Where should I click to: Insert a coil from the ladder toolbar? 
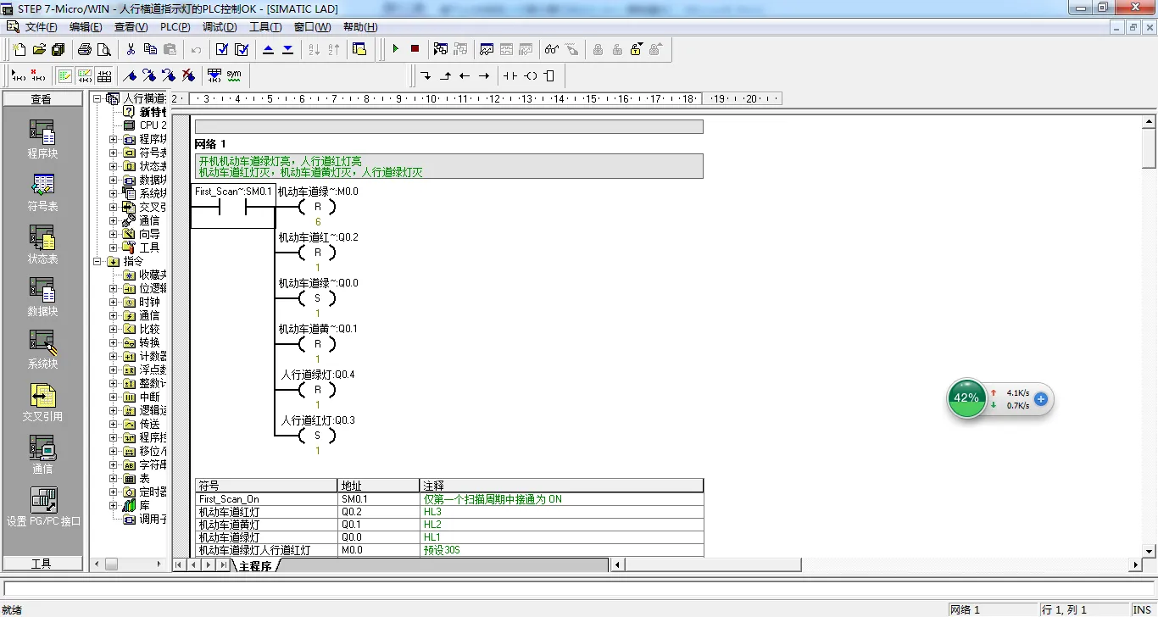pyautogui.click(x=531, y=75)
